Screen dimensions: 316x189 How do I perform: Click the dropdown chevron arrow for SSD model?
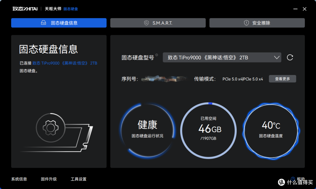click(277, 57)
